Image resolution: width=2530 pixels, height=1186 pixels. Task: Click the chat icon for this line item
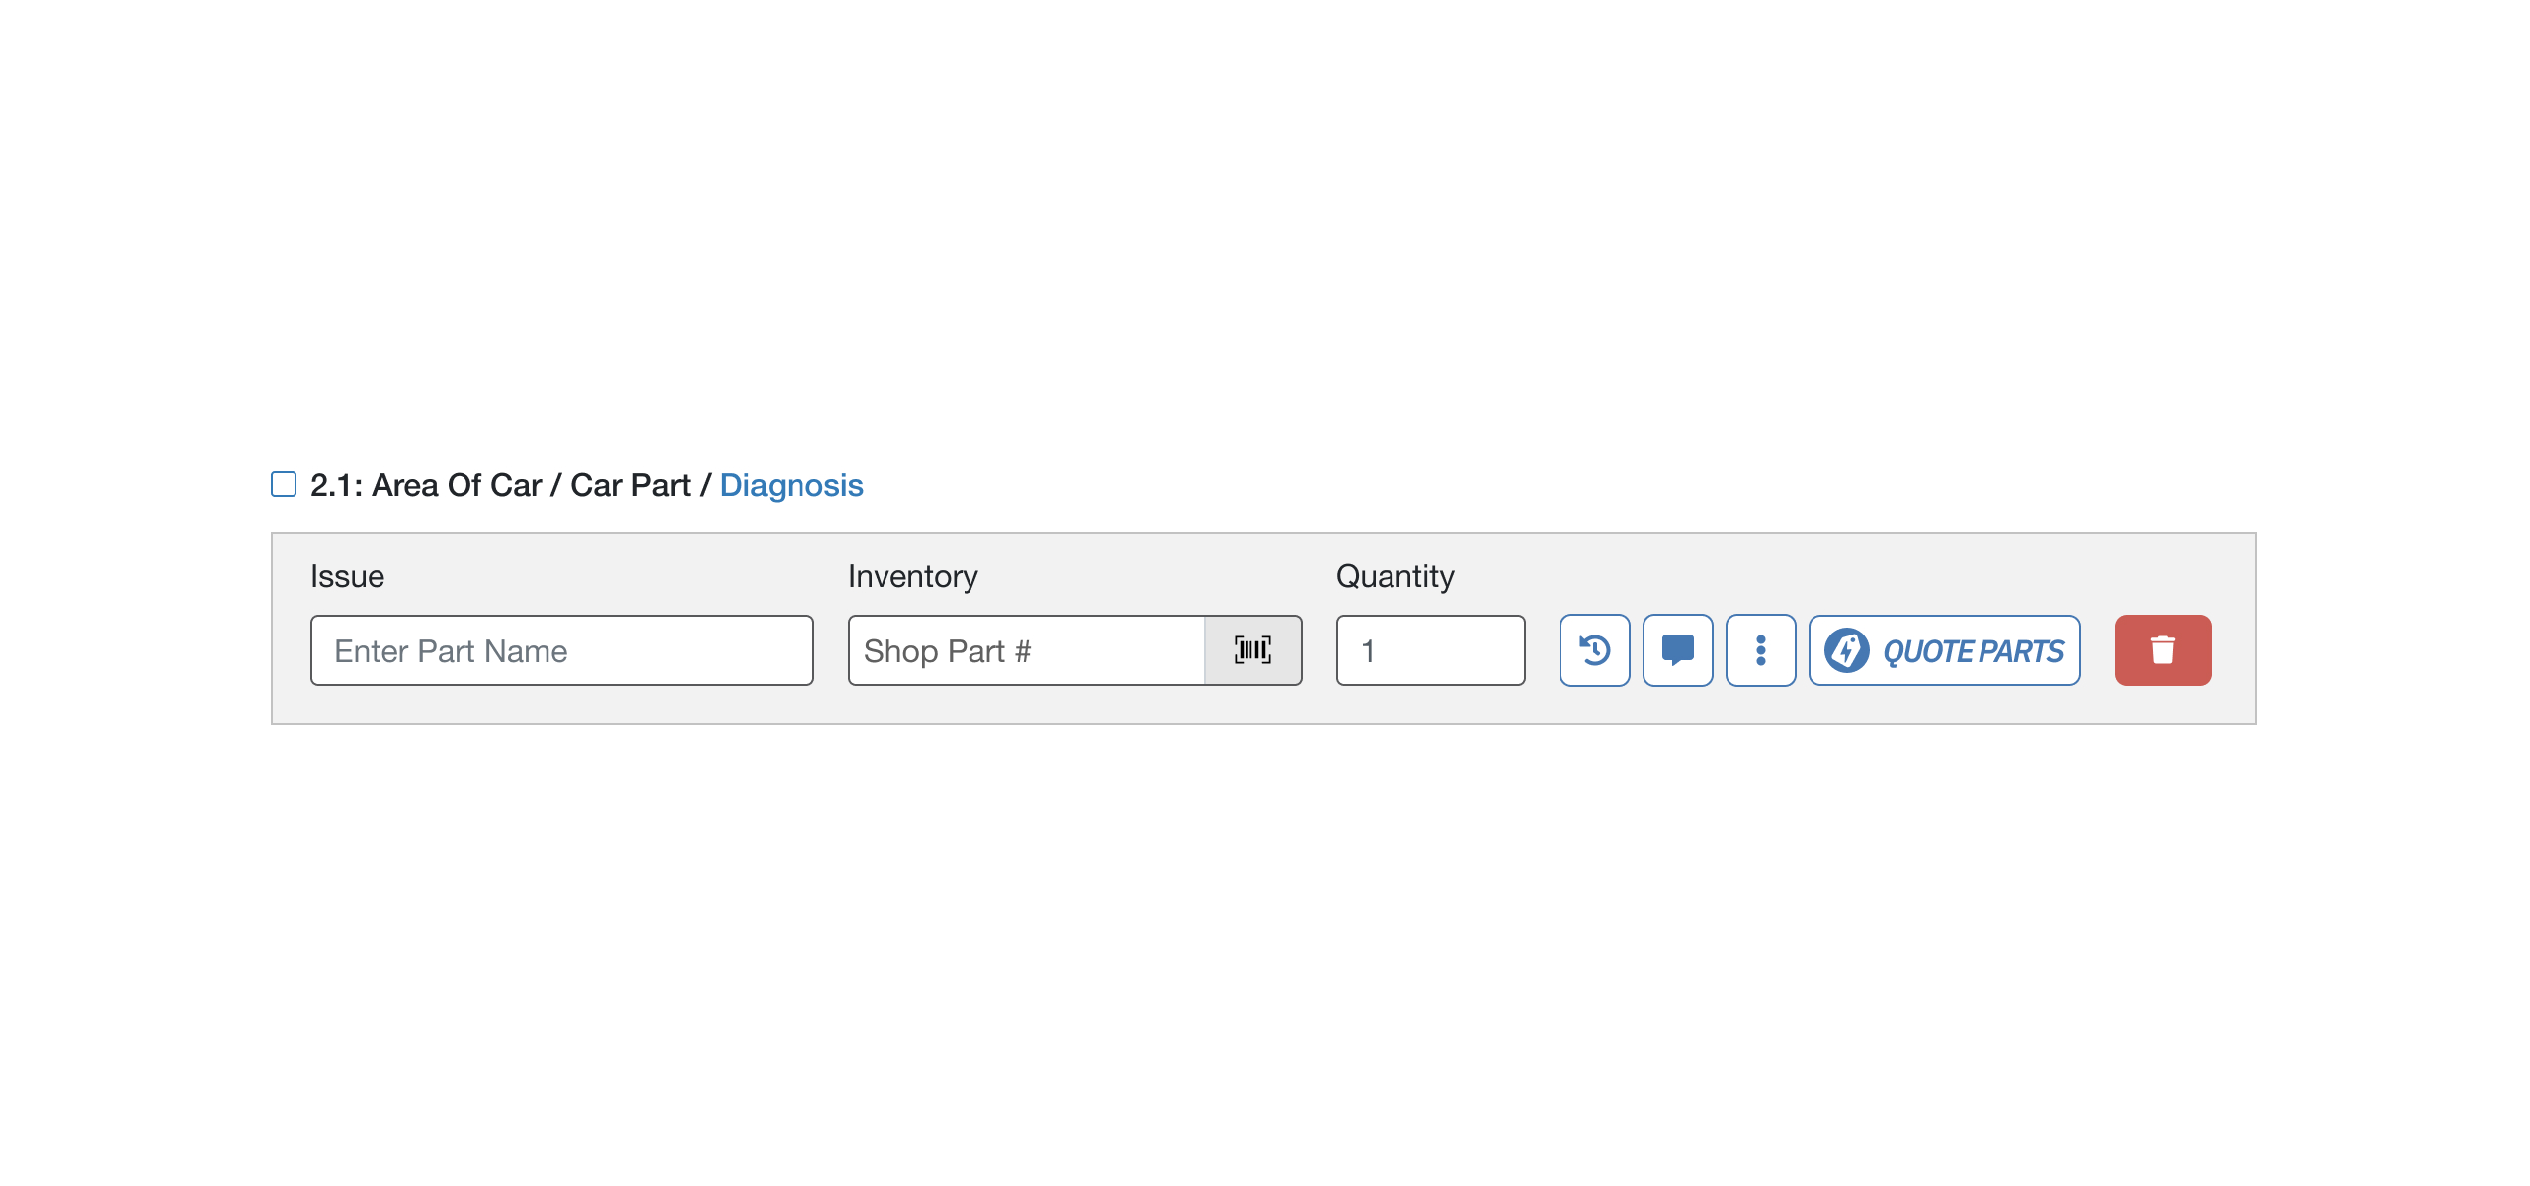[1677, 650]
